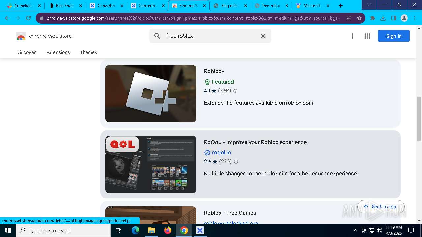Click Extends the features available on roblox.com
Viewport: 422px width, 237px height.
point(258,103)
